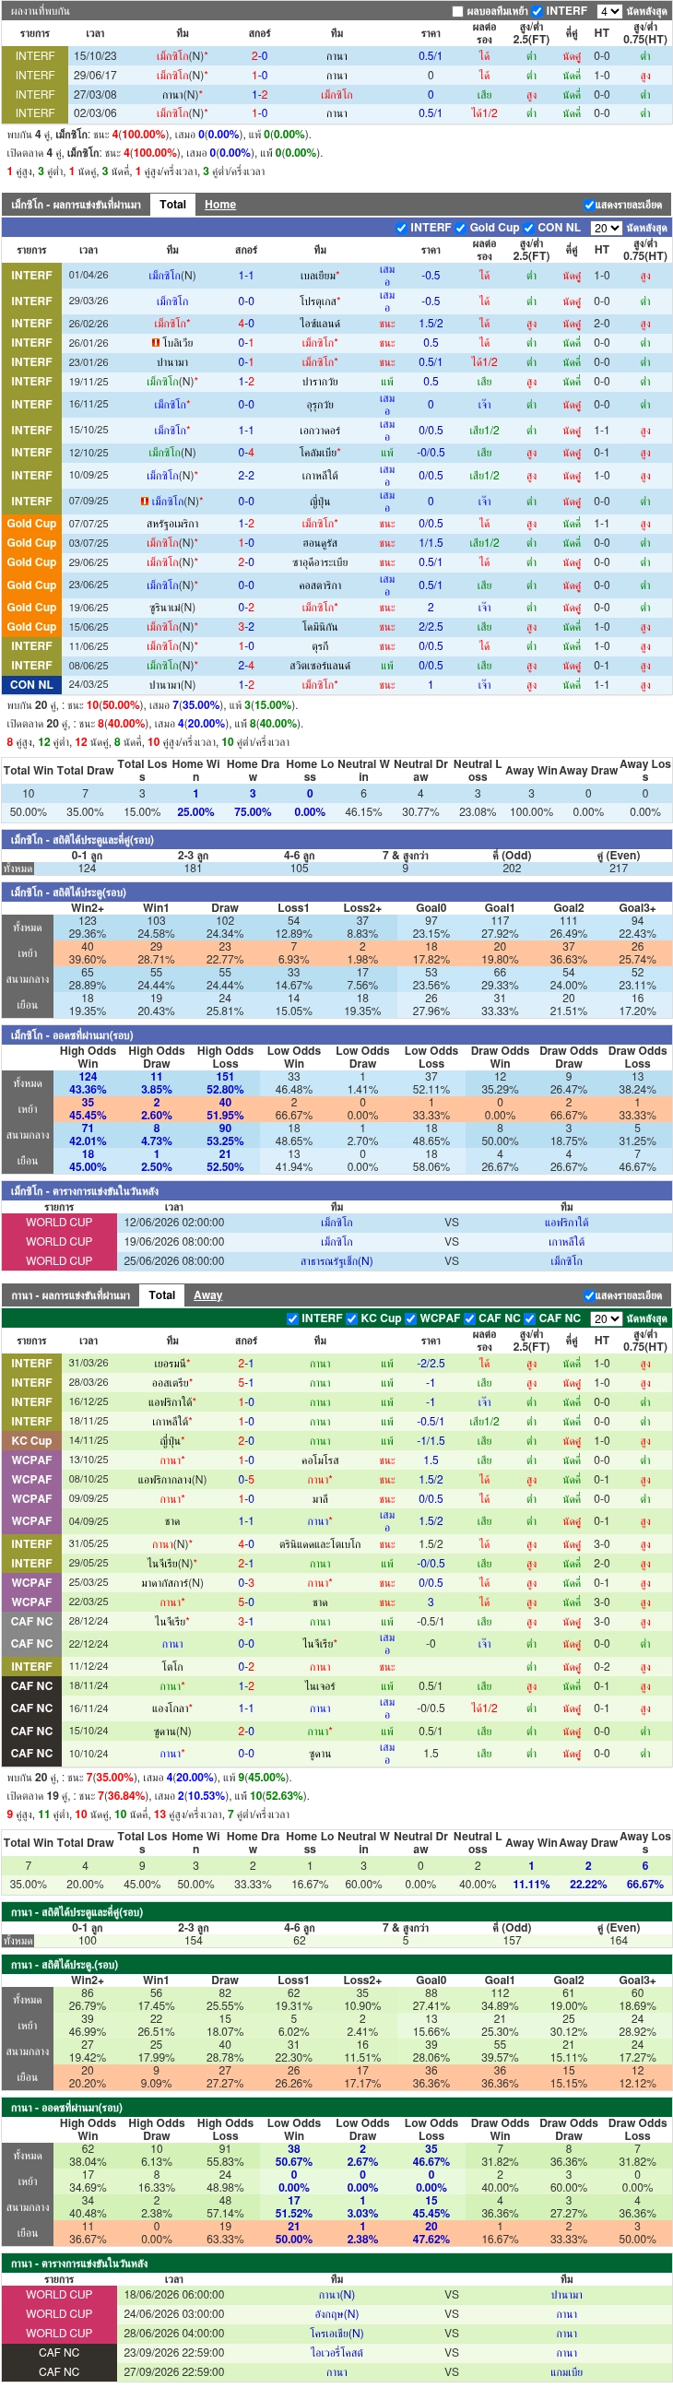673x2388 pixels.
Task: Enable the ผลบอลทีมเหย้า checkbox
Action: (x=457, y=11)
